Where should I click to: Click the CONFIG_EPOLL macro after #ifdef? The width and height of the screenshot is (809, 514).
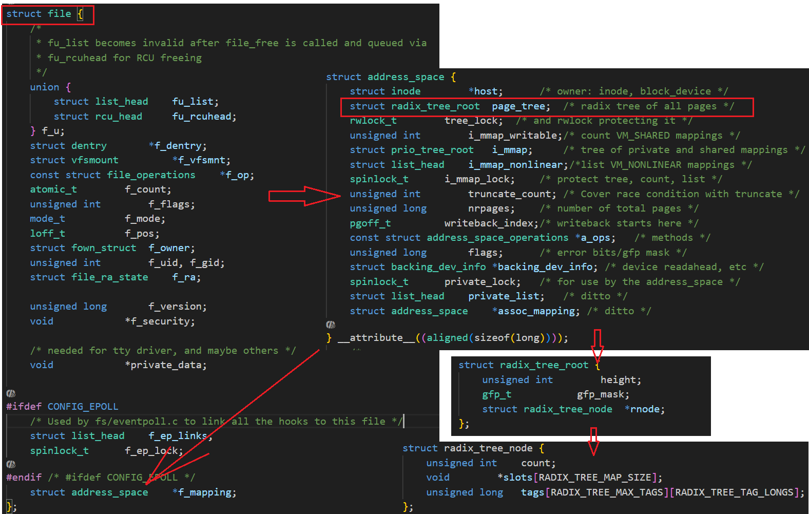pyautogui.click(x=83, y=407)
